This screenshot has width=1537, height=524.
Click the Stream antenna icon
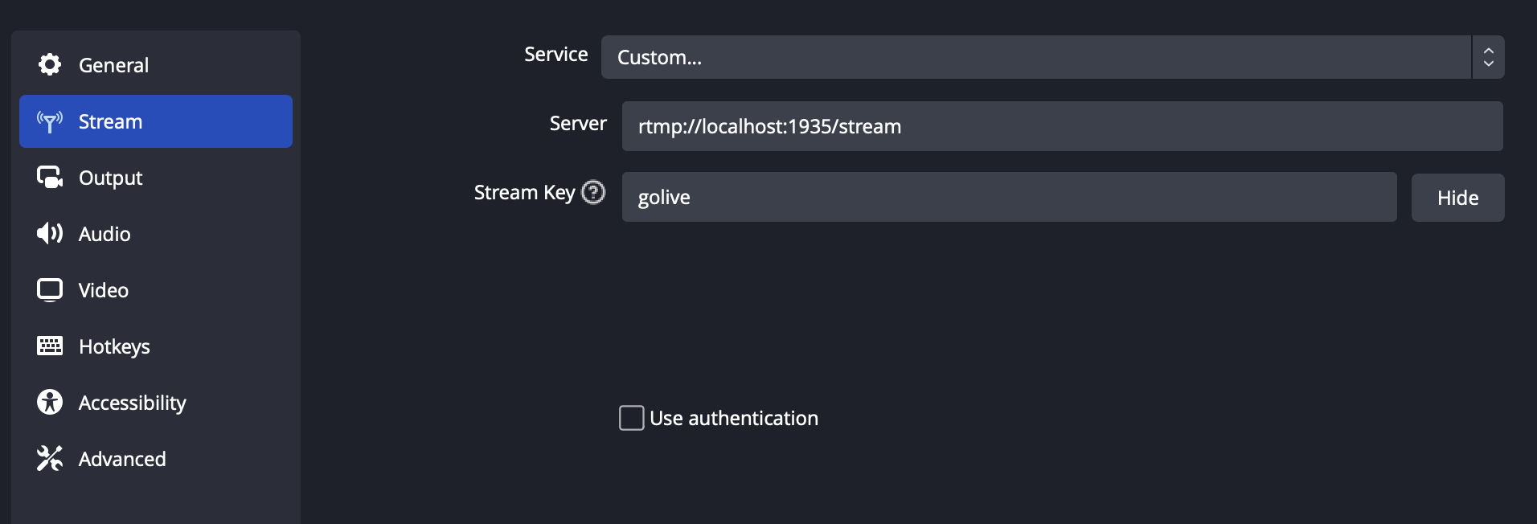point(50,121)
